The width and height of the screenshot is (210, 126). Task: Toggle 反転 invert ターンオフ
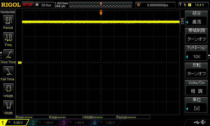(196, 73)
